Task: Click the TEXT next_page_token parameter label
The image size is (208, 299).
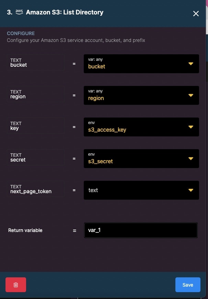Action: coord(36,189)
